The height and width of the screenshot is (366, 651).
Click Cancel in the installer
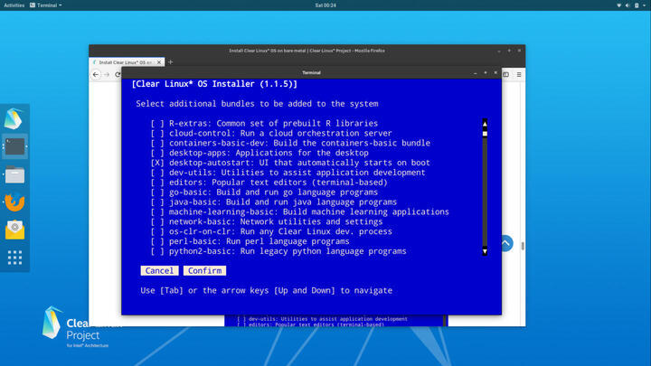(159, 270)
